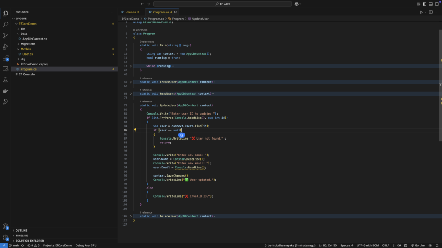The image size is (442, 248).
Task: Open the MySQL dolphin database view
Action: coord(5,102)
